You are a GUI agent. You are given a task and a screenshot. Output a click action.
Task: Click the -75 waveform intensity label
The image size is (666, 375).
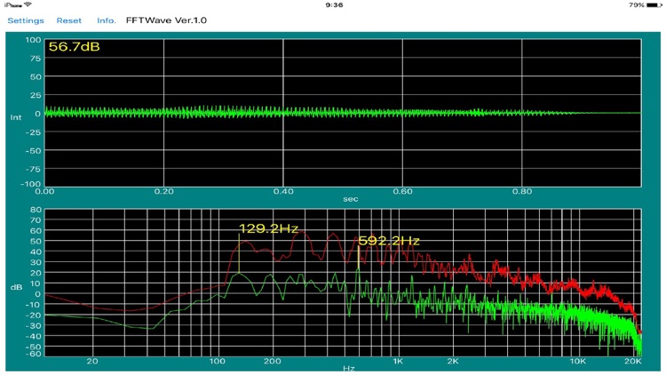(x=34, y=169)
